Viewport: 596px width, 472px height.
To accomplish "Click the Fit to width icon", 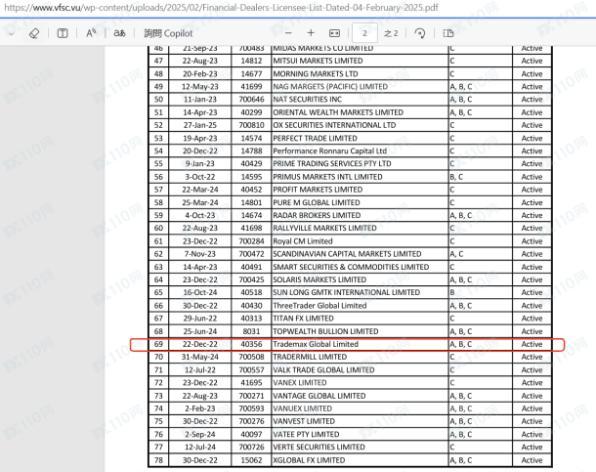I will pos(334,33).
